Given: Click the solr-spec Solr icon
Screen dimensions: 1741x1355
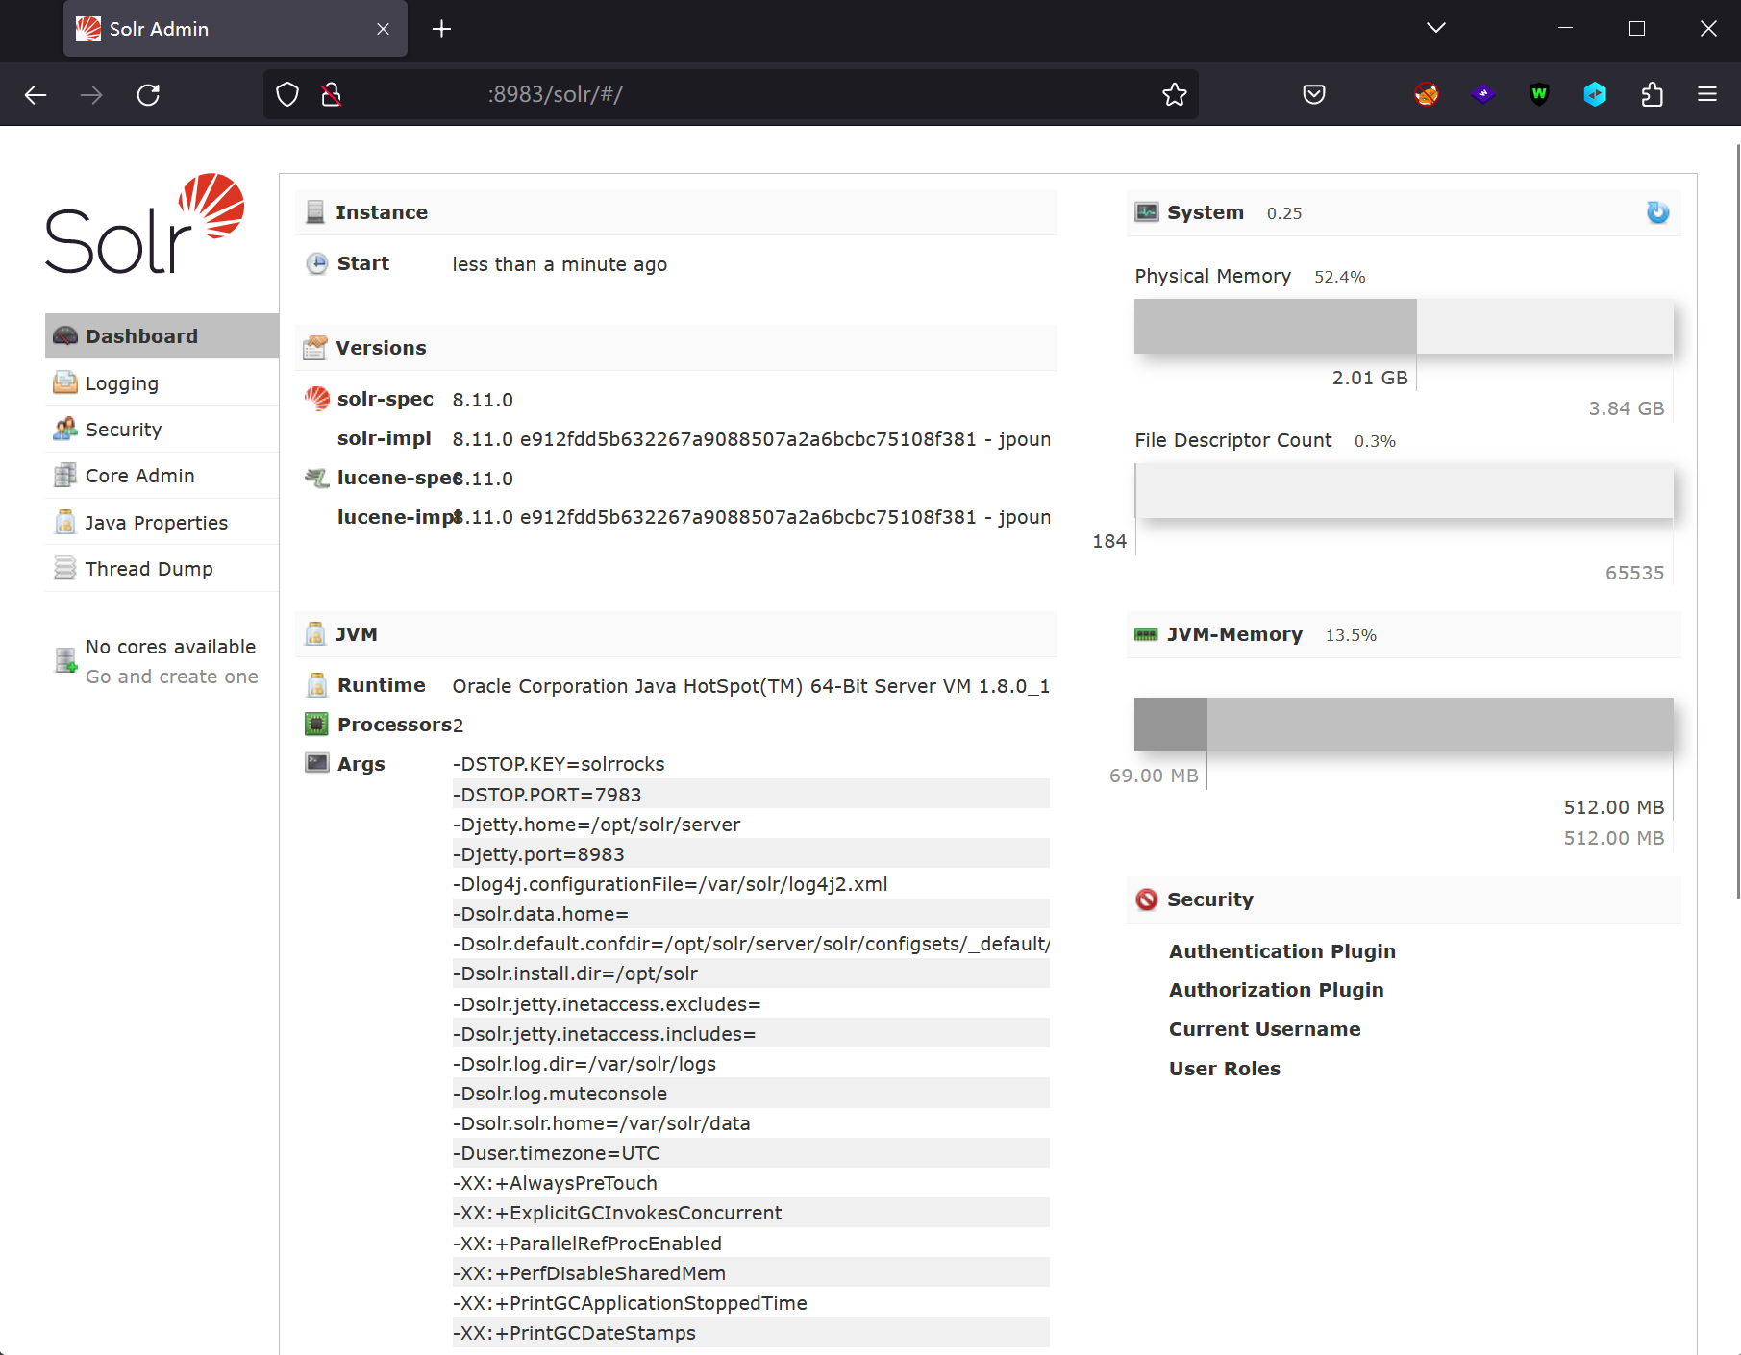Looking at the screenshot, I should tap(317, 399).
